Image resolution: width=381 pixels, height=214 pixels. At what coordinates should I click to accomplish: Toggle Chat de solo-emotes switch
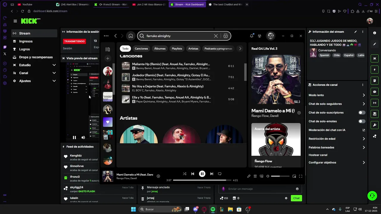[x=362, y=121]
